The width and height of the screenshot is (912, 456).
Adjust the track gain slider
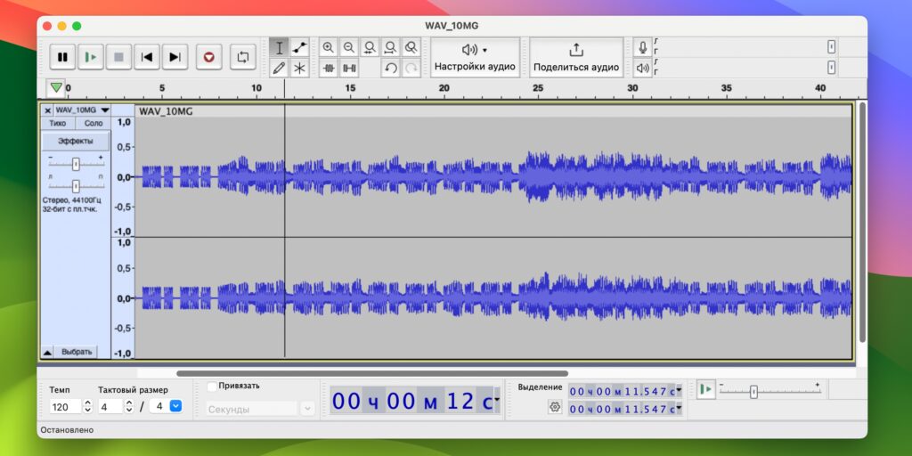76,165
